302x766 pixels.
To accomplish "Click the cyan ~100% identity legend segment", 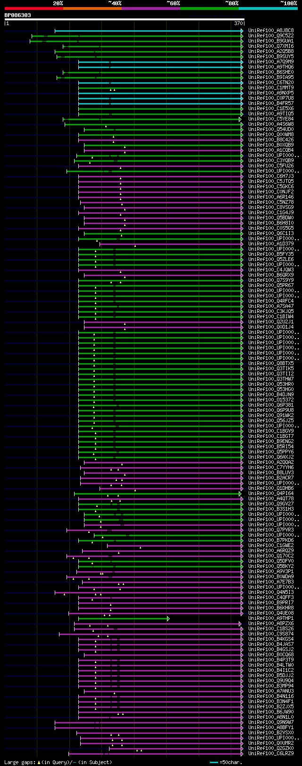I will pyautogui.click(x=268, y=9).
